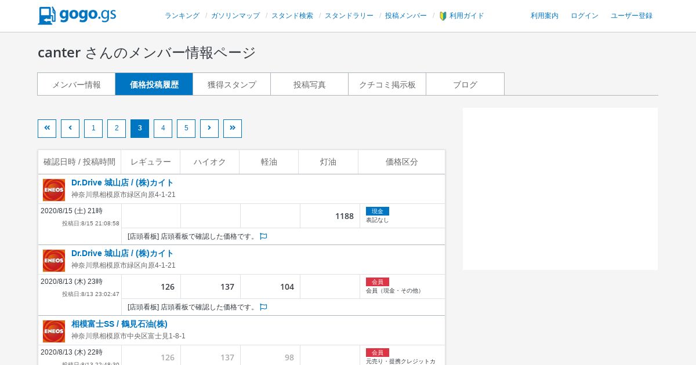Click canter さんのメンバー情報ページ heading
696x365 pixels.
[147, 53]
